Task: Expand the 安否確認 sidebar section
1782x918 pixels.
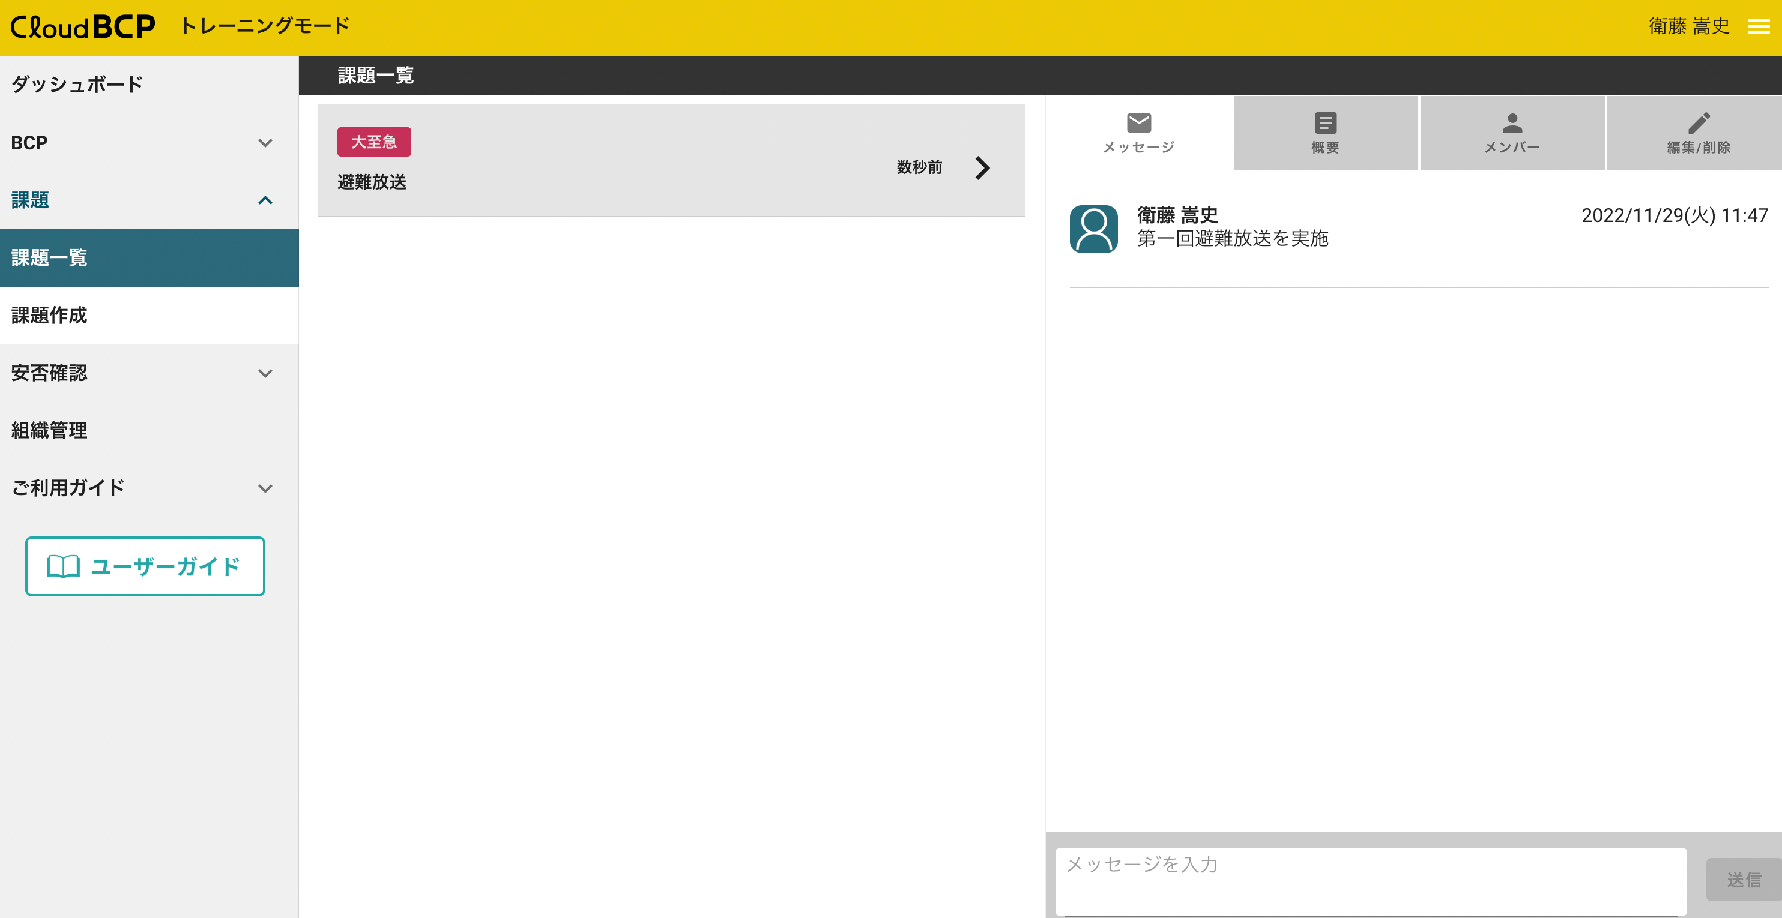Action: (265, 373)
